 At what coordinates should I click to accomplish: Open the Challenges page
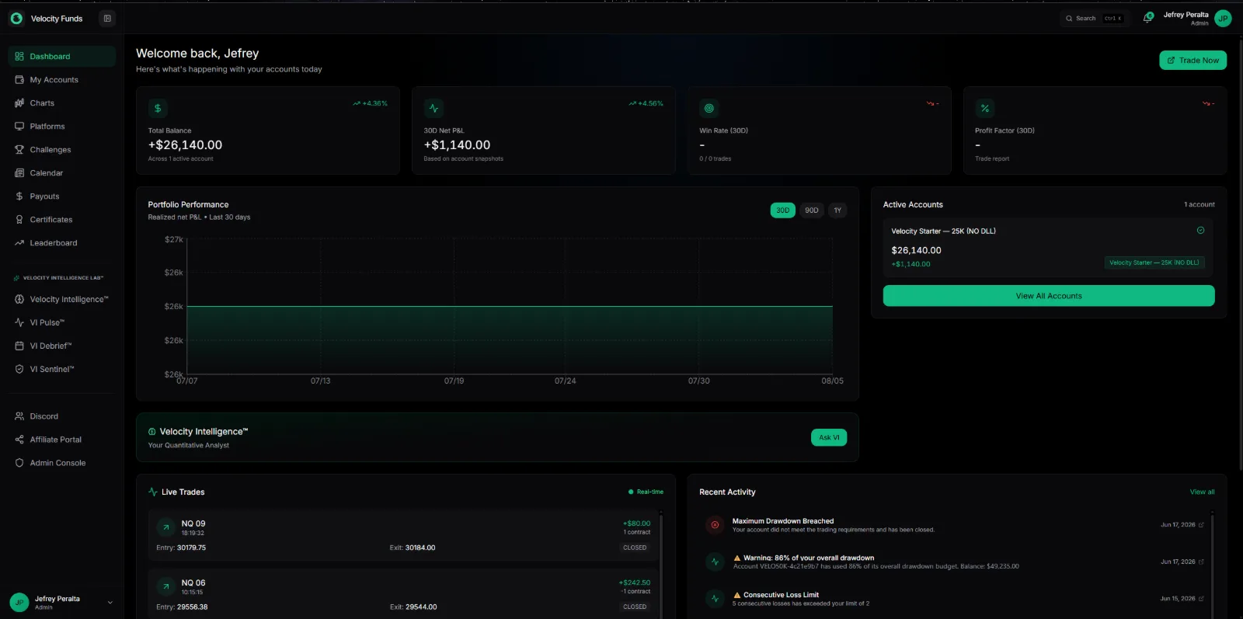pyautogui.click(x=61, y=150)
